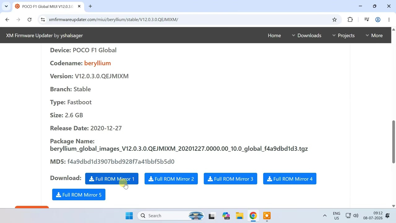This screenshot has height=223, width=396.
Task: Click the scrollbar up arrow
Action: click(x=394, y=29)
